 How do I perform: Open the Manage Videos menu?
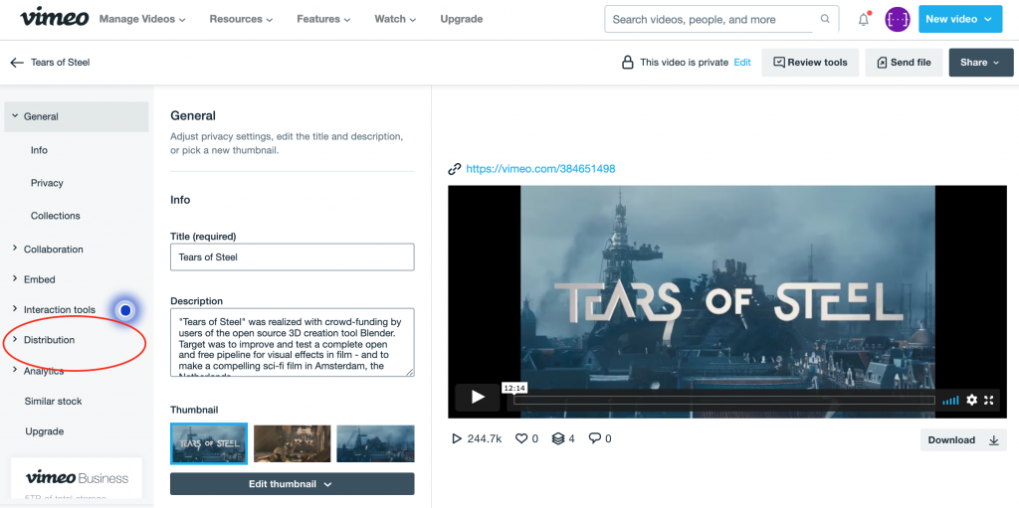(143, 19)
